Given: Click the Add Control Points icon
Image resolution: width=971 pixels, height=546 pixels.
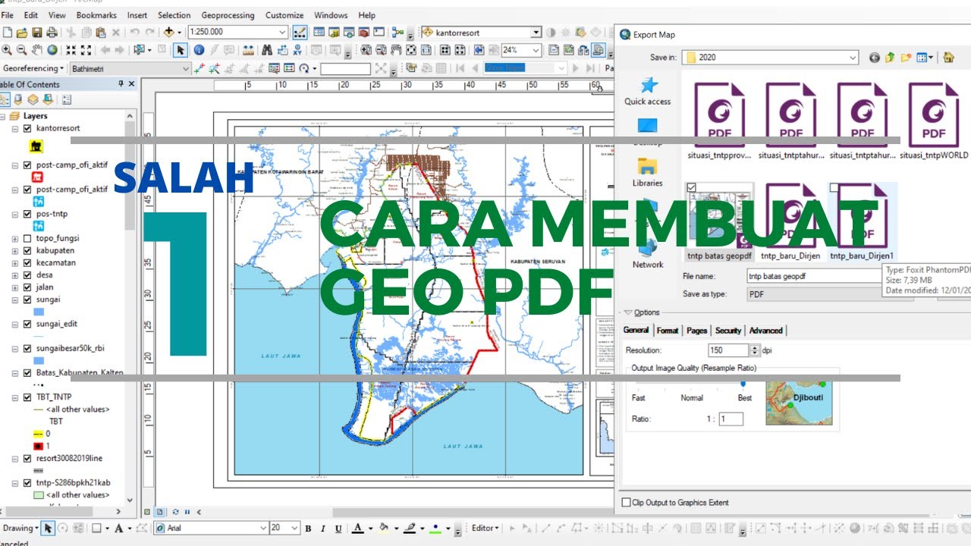Looking at the screenshot, I should click(200, 68).
